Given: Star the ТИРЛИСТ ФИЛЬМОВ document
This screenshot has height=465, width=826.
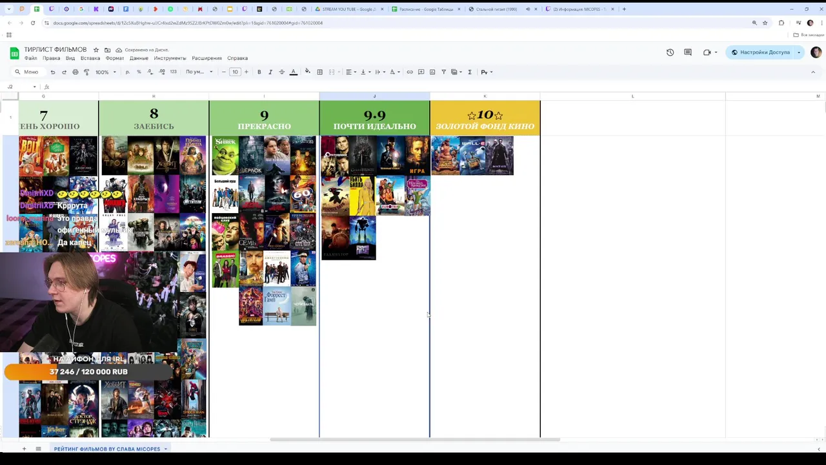Looking at the screenshot, I should click(x=96, y=50).
